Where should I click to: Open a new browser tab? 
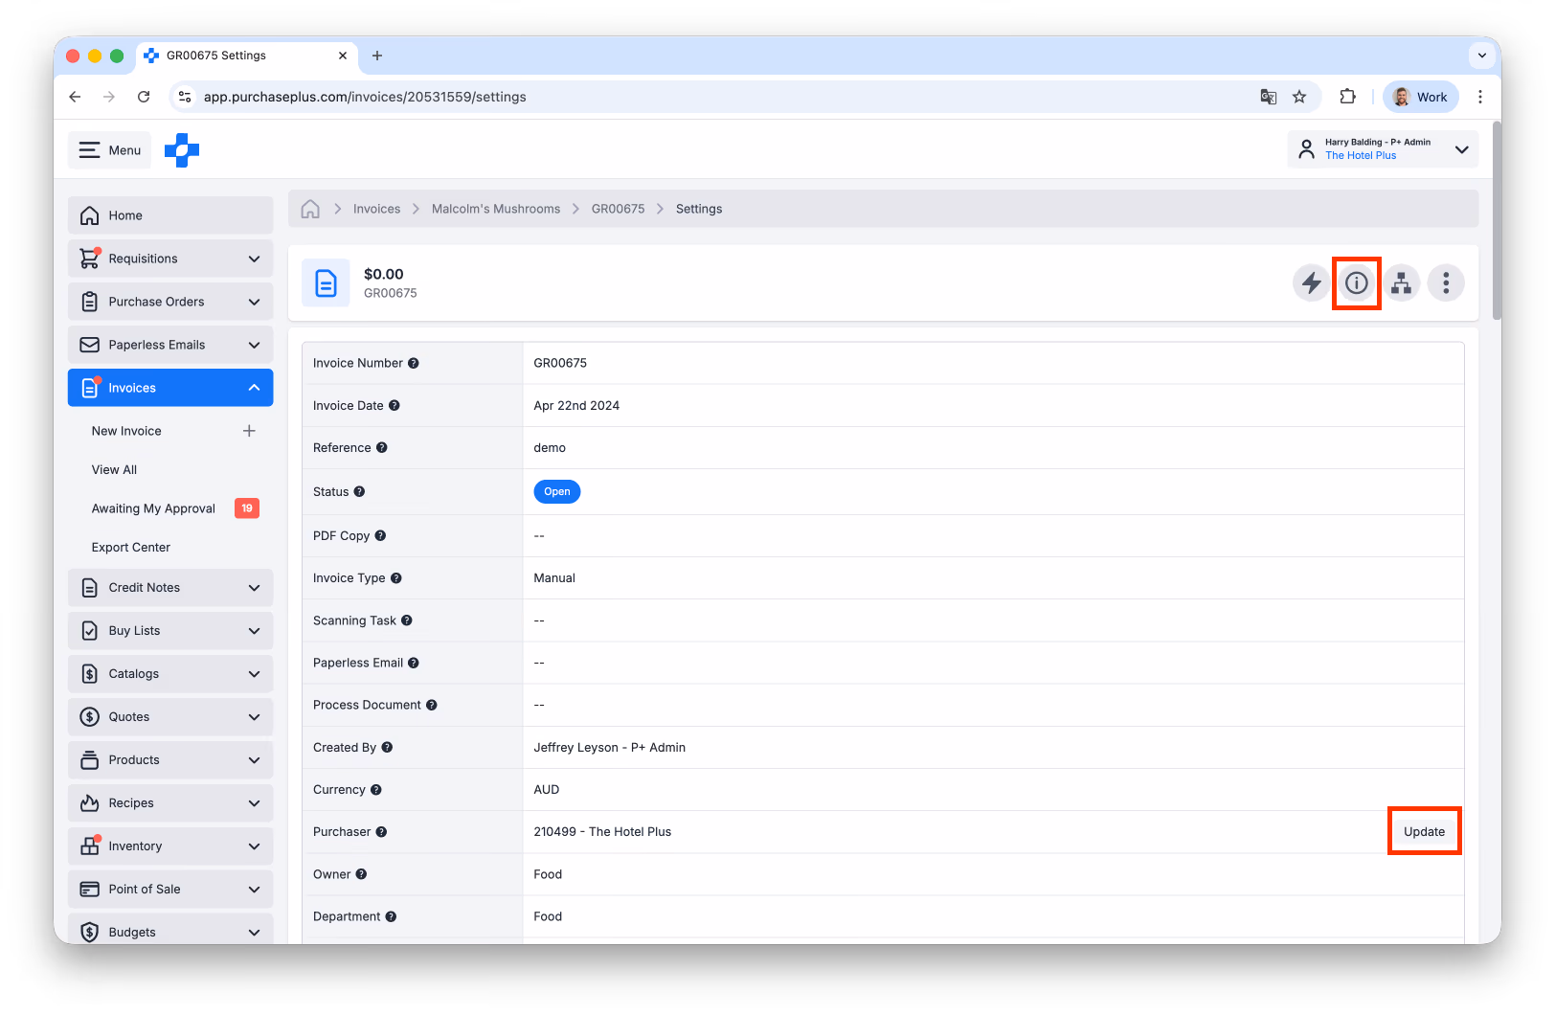tap(377, 56)
